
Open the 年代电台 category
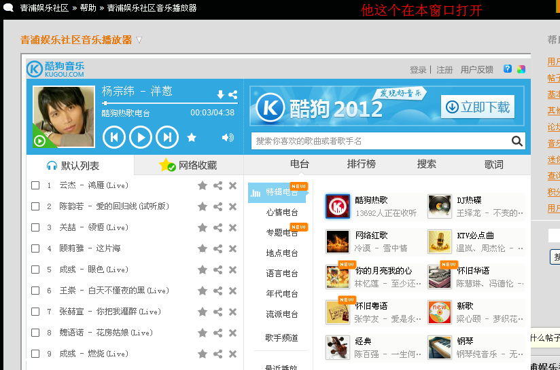point(282,294)
